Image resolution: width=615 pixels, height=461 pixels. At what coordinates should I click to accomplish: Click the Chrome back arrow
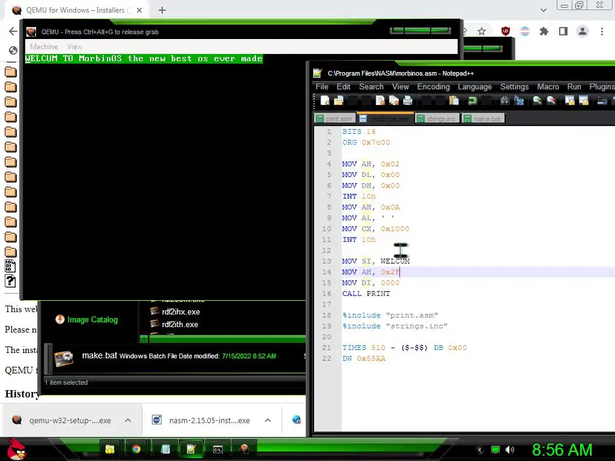(x=13, y=31)
